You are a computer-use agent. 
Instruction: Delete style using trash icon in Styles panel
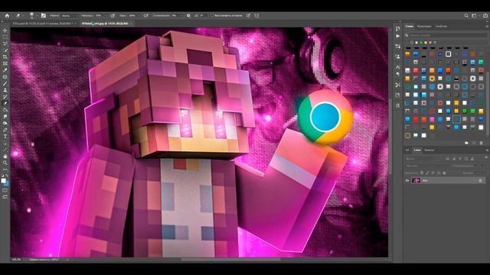[x=481, y=143]
